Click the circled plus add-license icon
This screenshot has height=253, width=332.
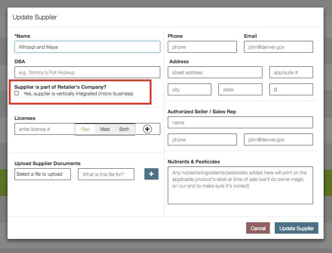pyautogui.click(x=148, y=129)
